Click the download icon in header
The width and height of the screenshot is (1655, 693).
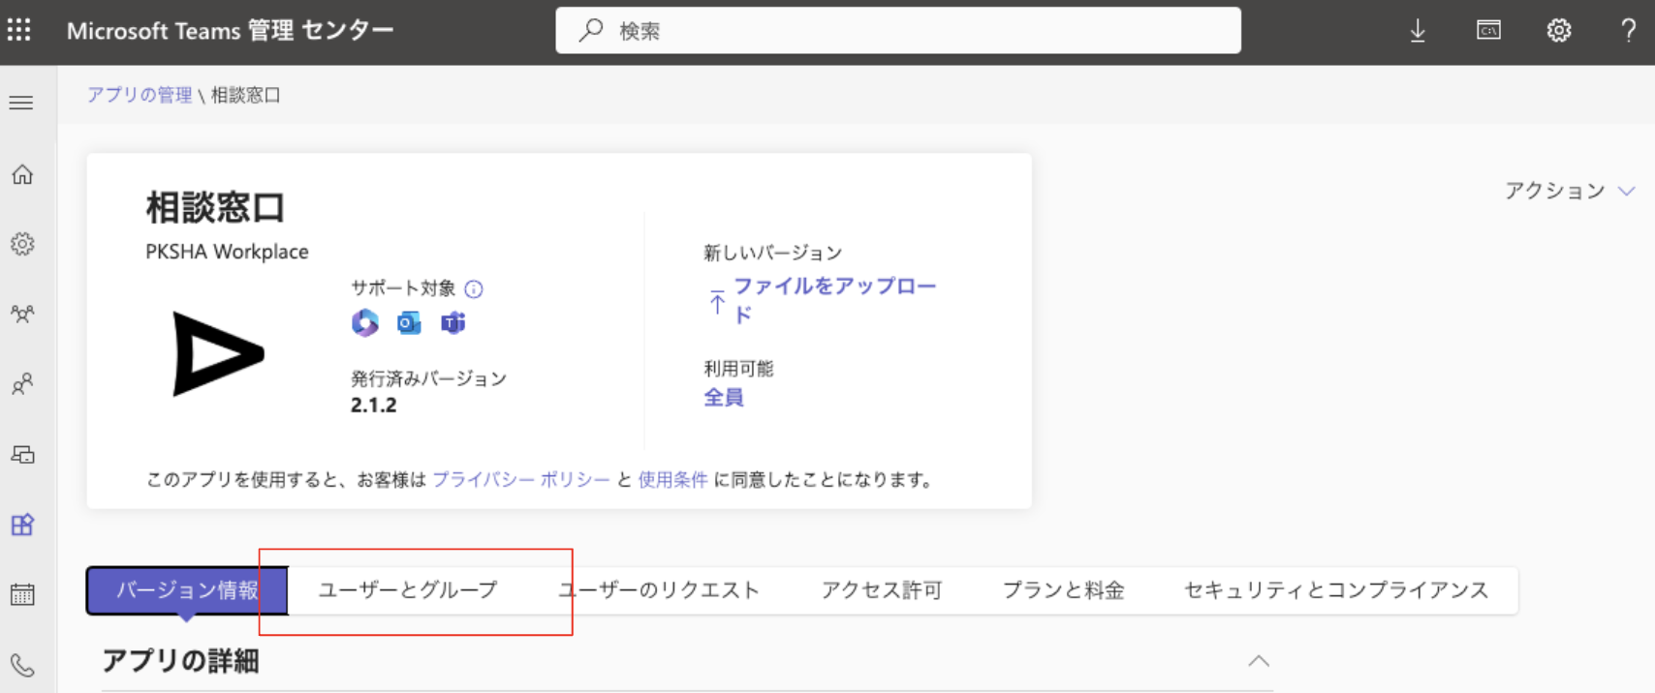coord(1418,31)
